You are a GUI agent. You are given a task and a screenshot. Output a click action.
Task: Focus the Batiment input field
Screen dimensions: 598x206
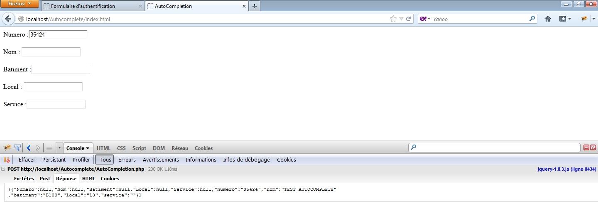[x=61, y=69]
